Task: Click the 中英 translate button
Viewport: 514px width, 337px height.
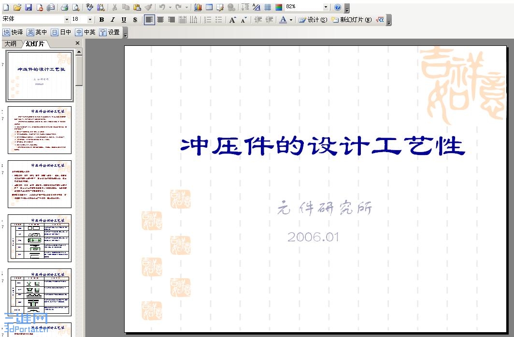Action: [85, 32]
